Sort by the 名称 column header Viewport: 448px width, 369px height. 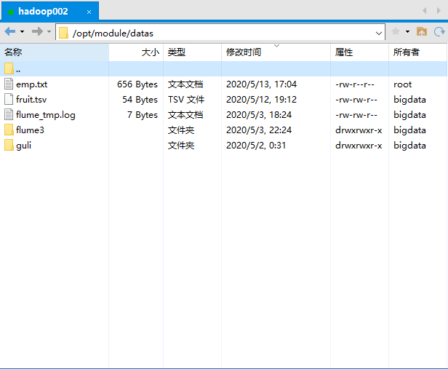[55, 52]
